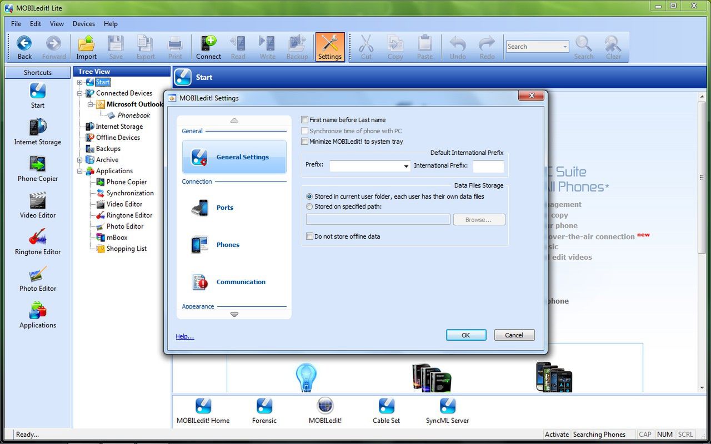Viewport: 711px width, 444px height.
Task: Enable First name before Last name
Action: (304, 120)
